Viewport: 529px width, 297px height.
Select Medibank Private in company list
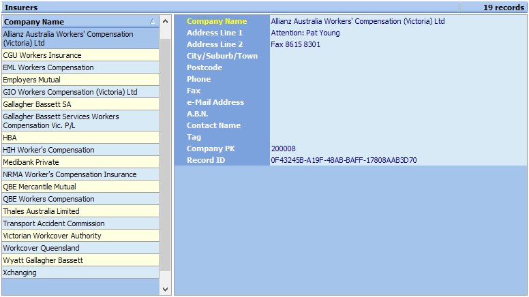[80, 162]
